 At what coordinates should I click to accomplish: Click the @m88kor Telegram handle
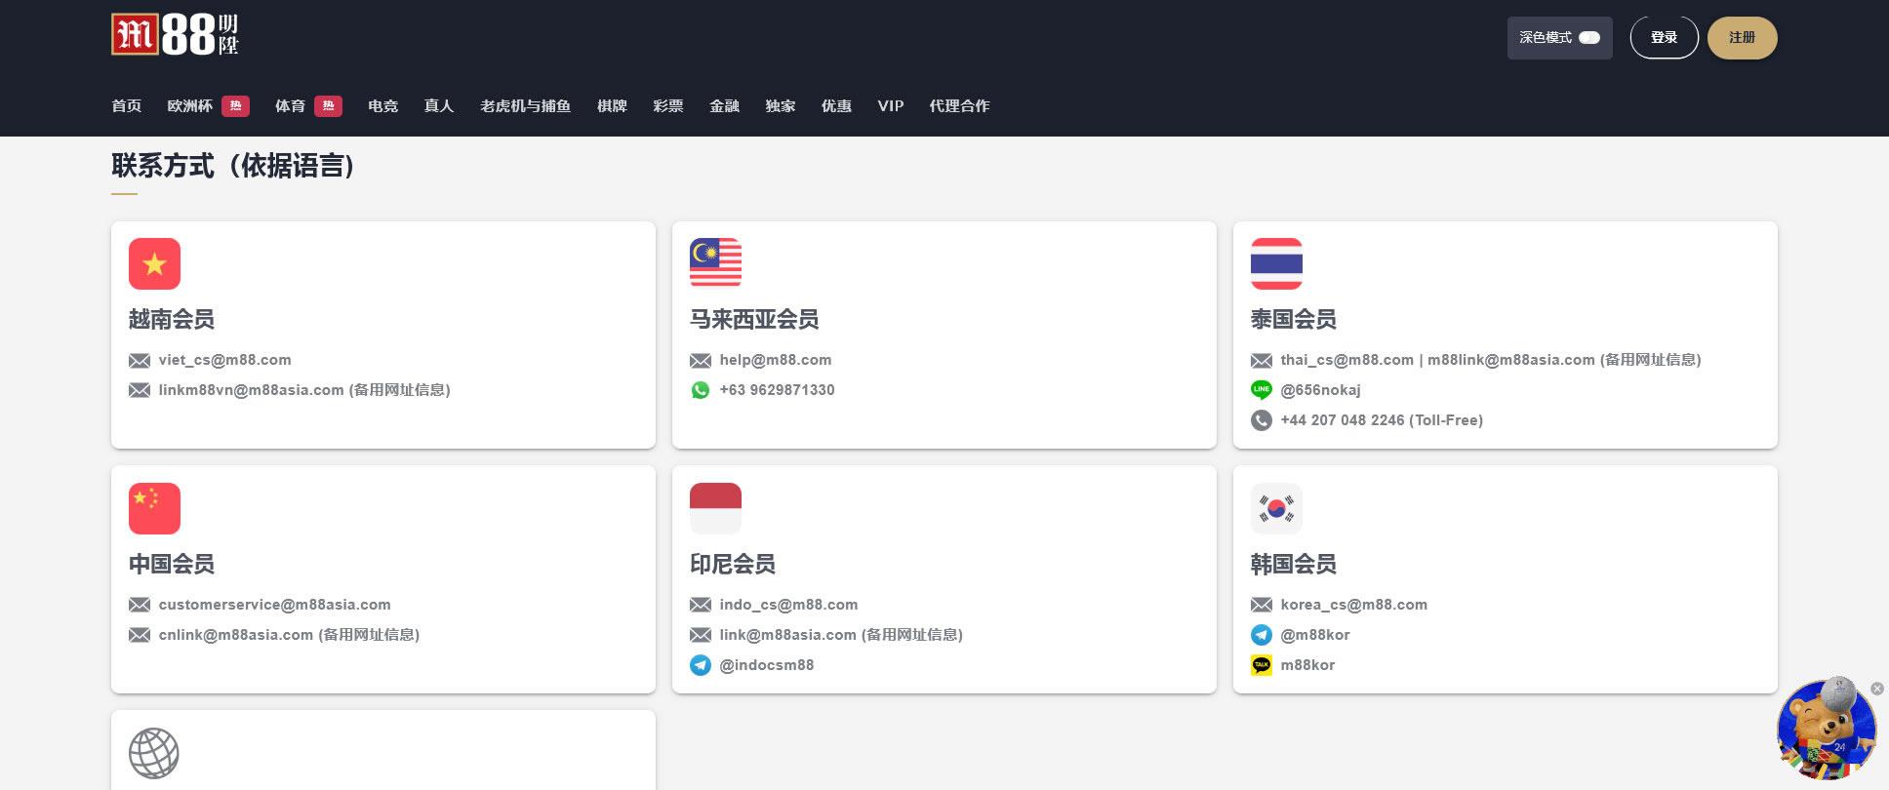tap(1315, 635)
